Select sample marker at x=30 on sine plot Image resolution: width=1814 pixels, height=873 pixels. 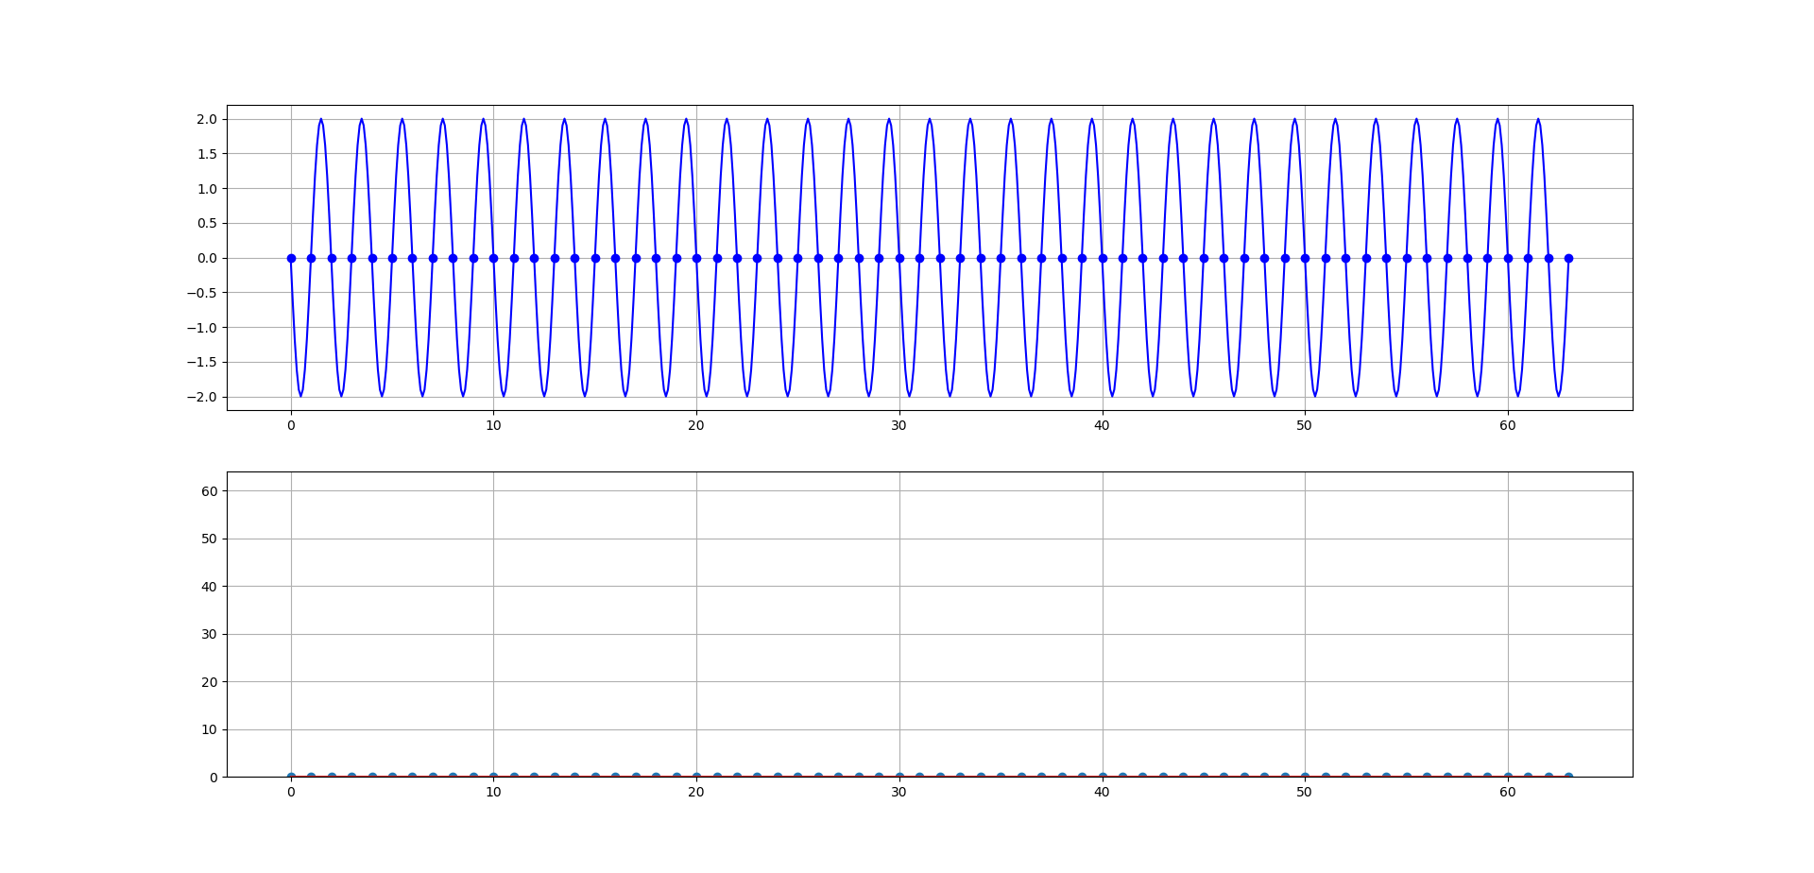(898, 258)
